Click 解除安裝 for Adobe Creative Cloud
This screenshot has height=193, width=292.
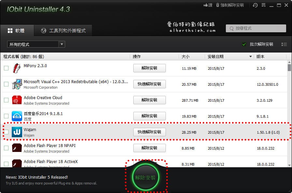pyautogui.click(x=149, y=100)
